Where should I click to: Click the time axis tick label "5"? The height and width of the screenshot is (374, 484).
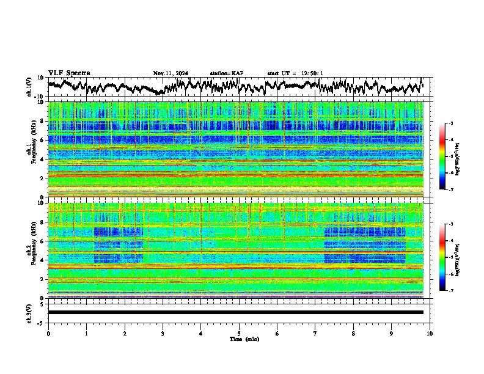pyautogui.click(x=239, y=334)
